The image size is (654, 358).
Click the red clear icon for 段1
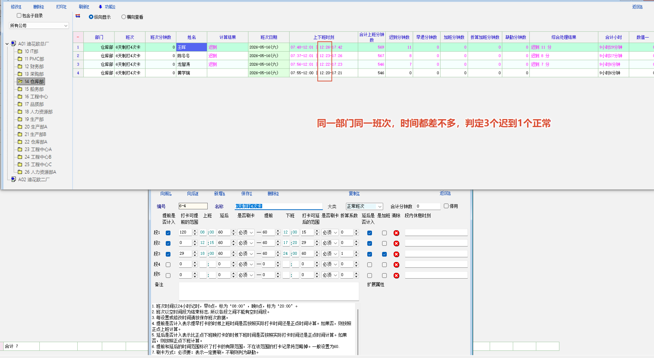[396, 233]
